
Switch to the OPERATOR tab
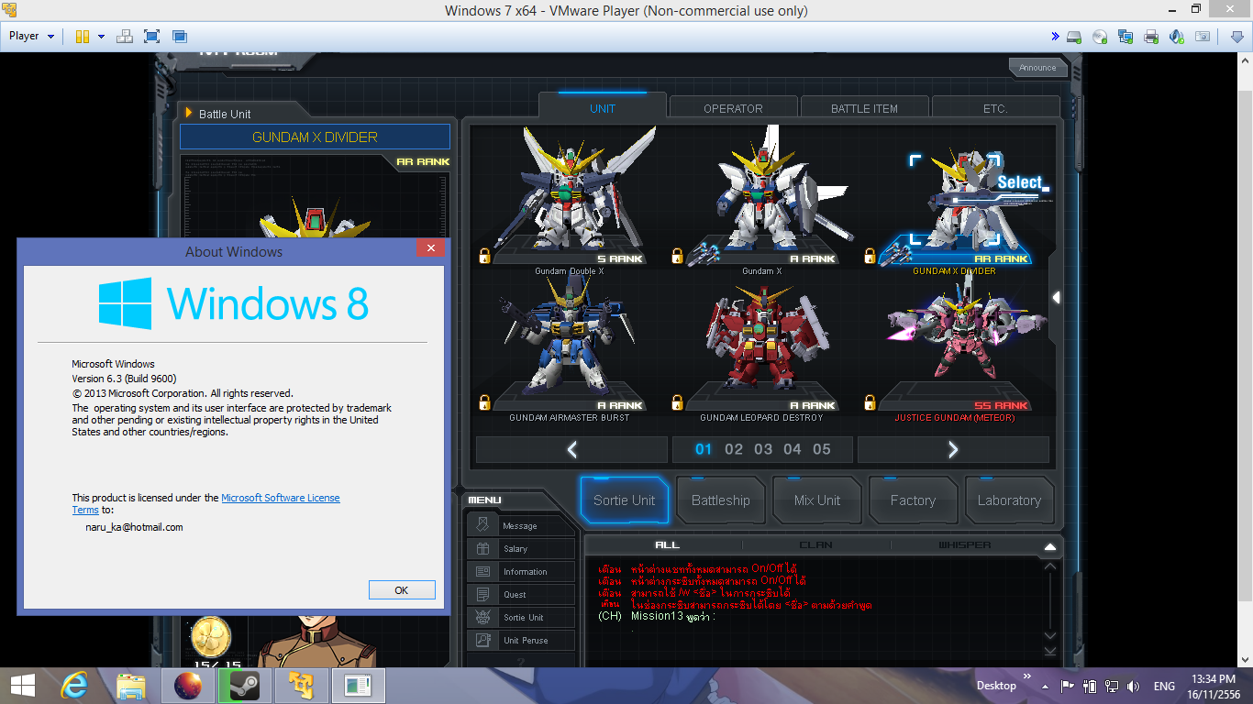point(733,108)
